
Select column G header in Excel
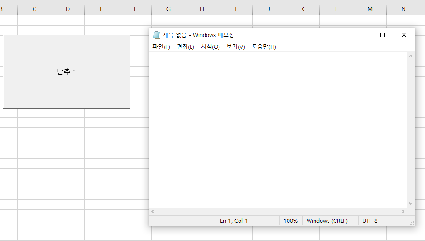168,9
